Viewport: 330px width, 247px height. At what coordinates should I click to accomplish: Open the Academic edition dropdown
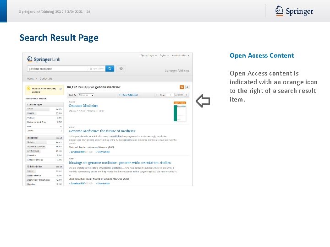(181, 55)
